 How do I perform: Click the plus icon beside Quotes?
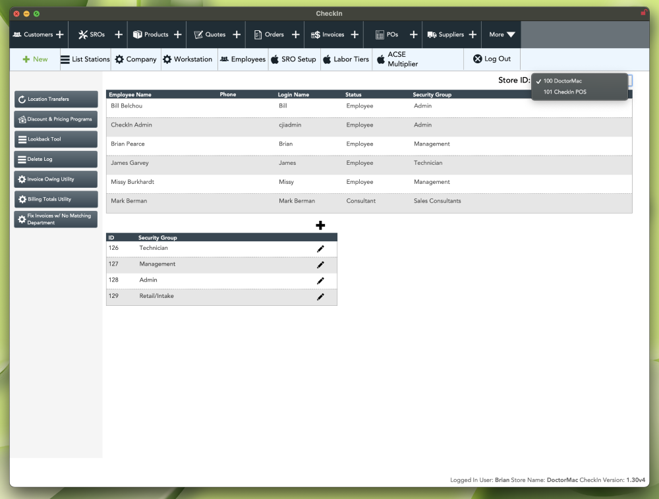[237, 34]
